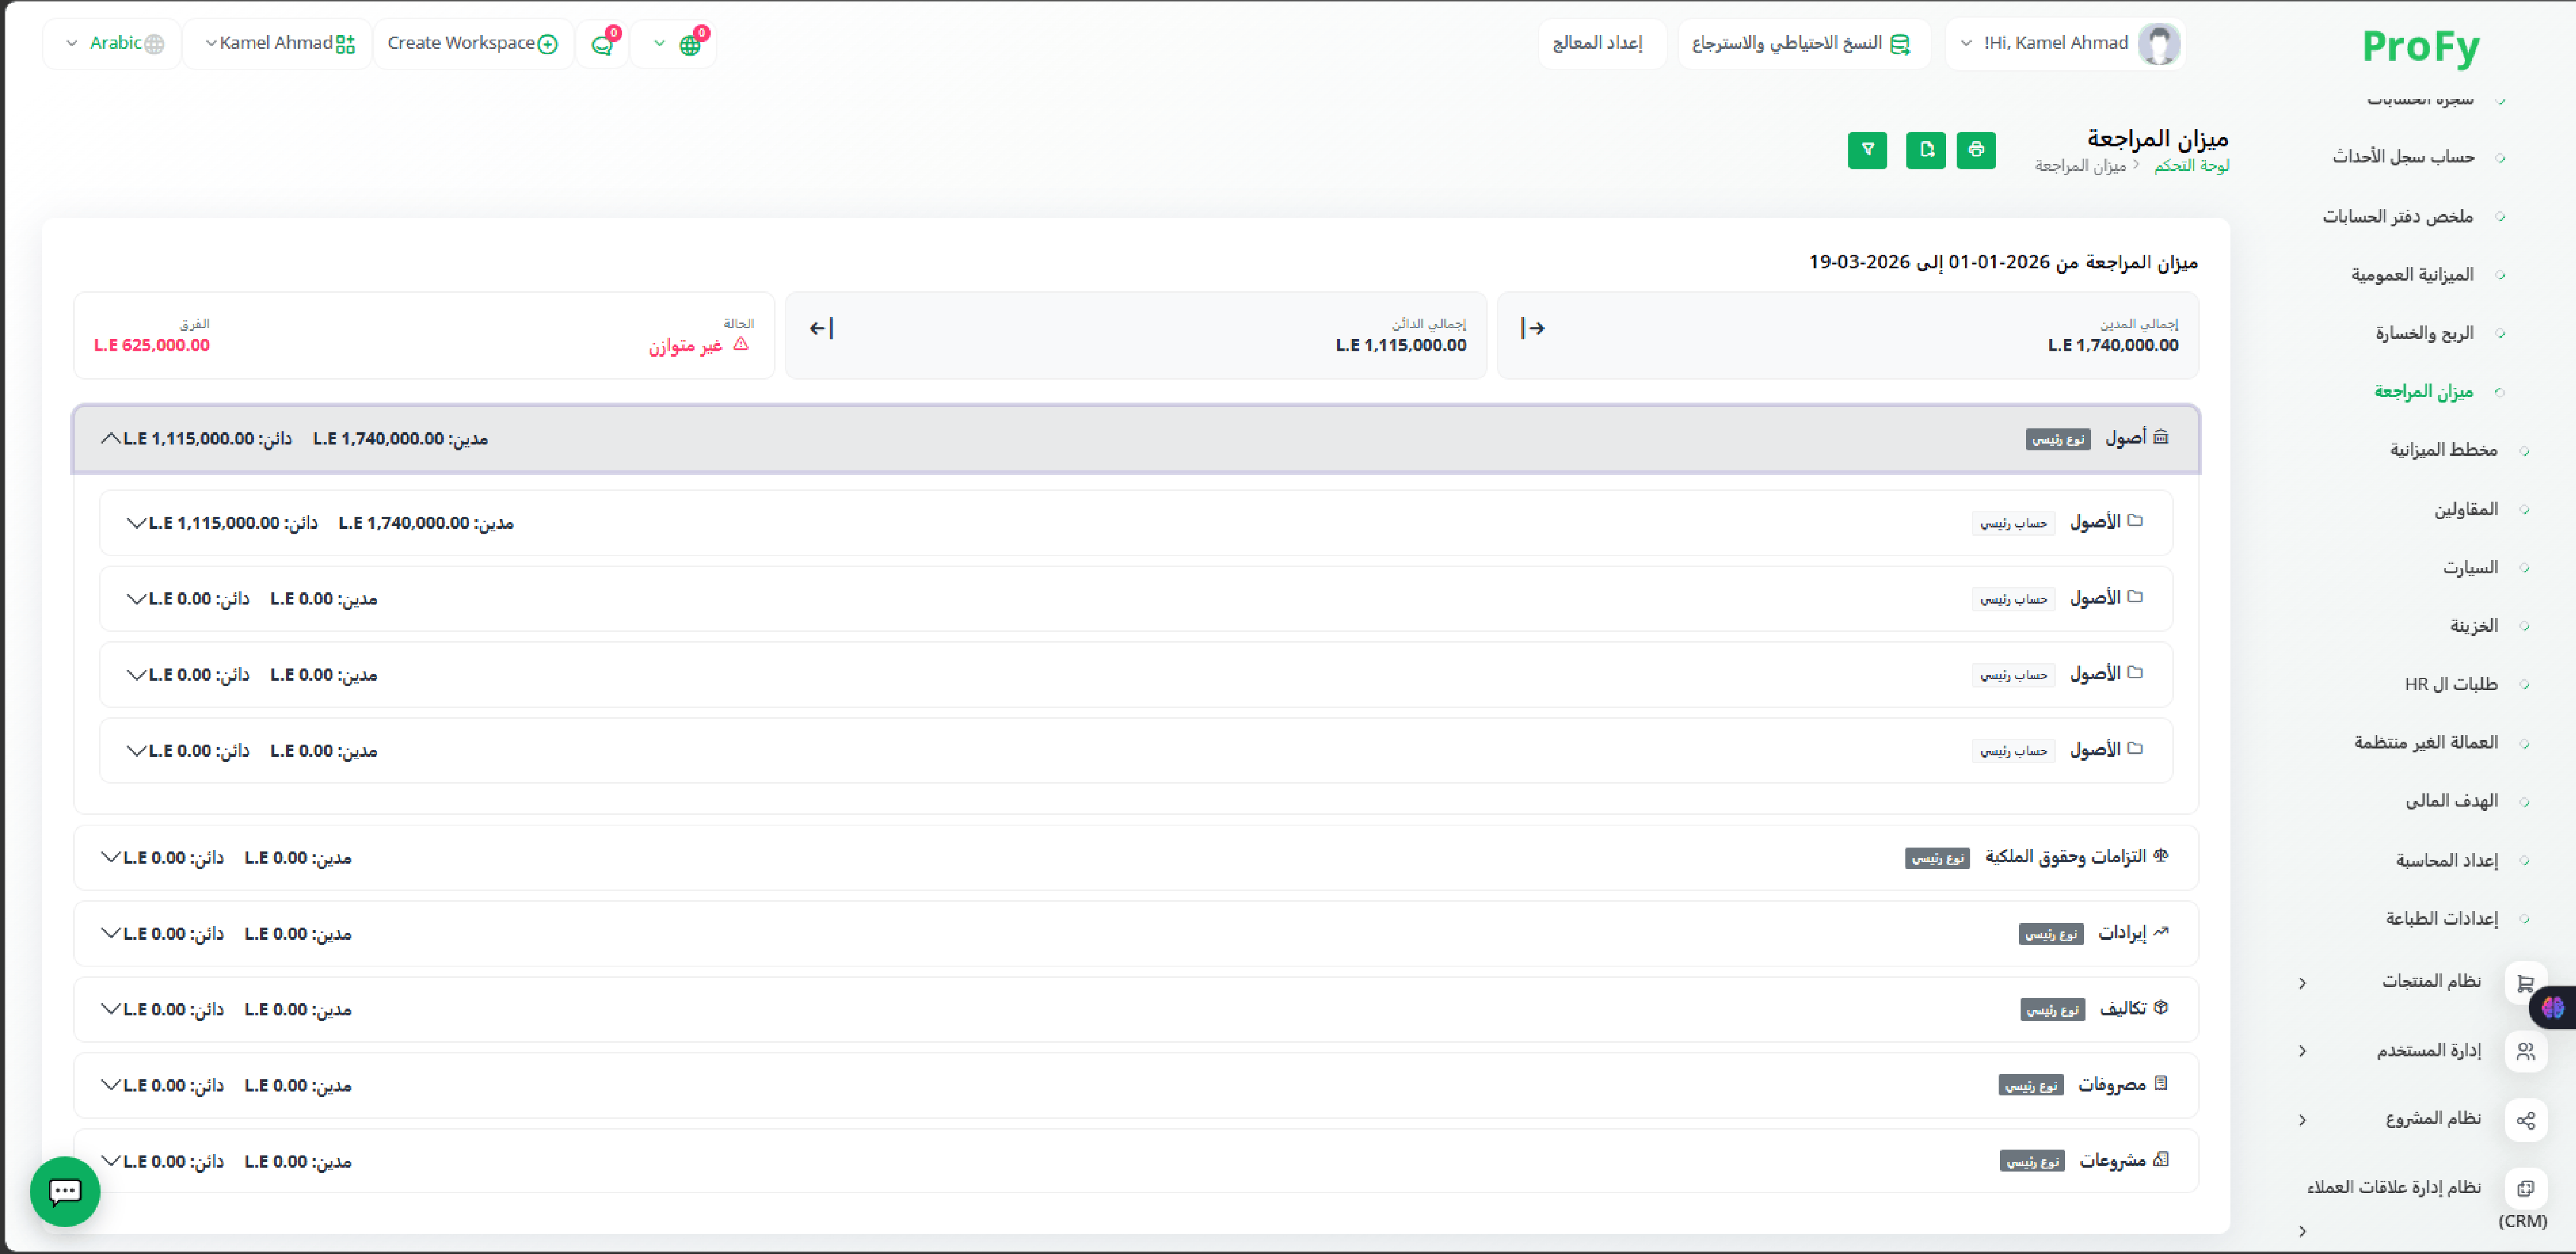This screenshot has width=2576, height=1254.
Task: Expand the تكاليف row
Action: [x=1136, y=1009]
